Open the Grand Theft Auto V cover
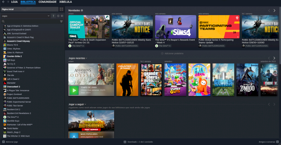 point(151,80)
